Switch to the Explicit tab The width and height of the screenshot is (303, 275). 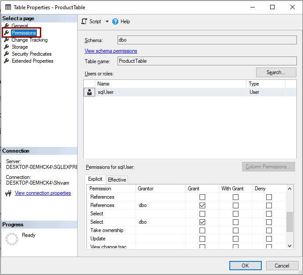coord(95,179)
